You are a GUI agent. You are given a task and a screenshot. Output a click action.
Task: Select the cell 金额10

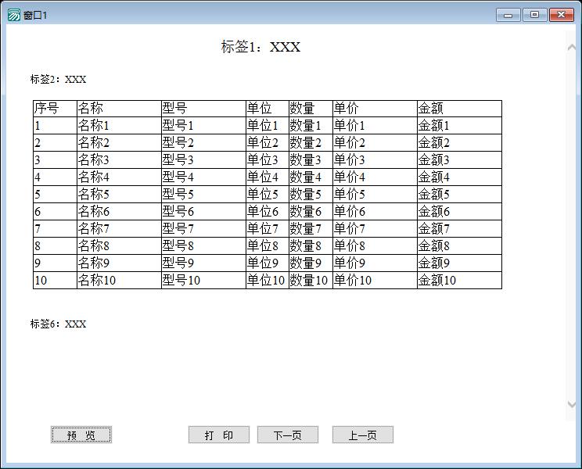(x=460, y=281)
